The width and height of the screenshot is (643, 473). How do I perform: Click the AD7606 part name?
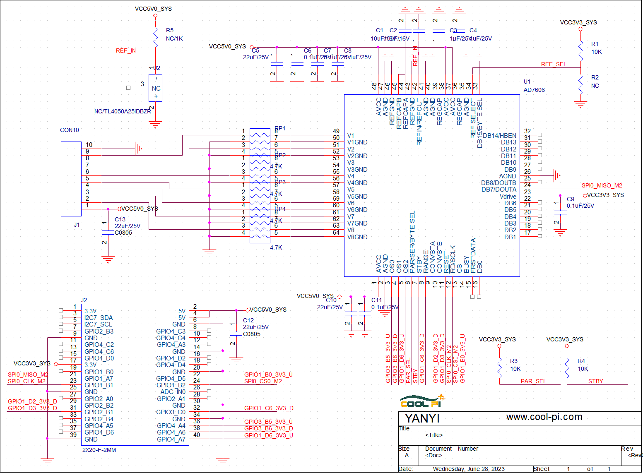(x=534, y=90)
